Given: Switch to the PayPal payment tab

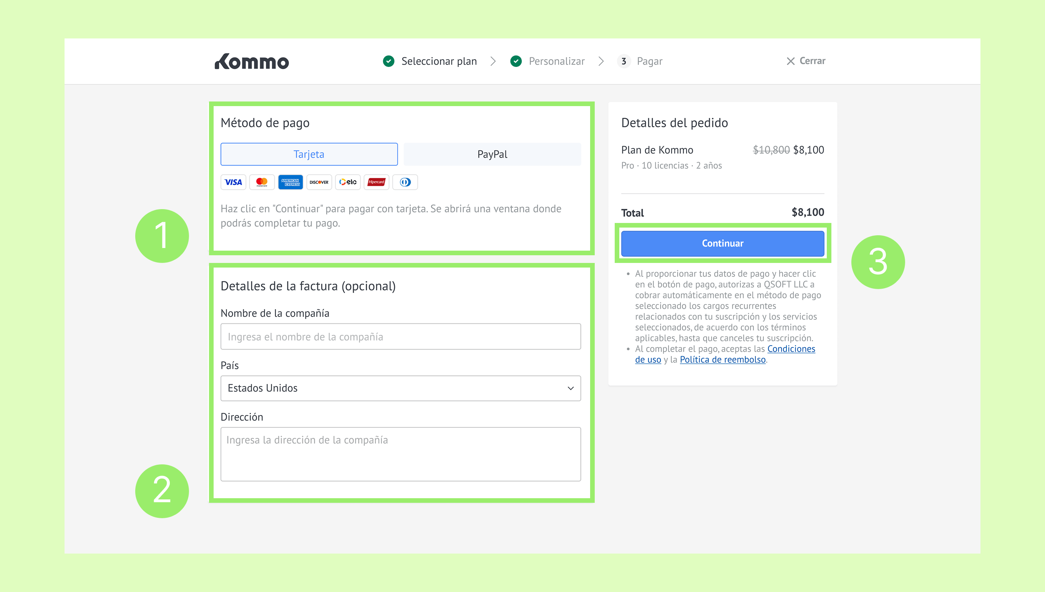Looking at the screenshot, I should point(492,154).
